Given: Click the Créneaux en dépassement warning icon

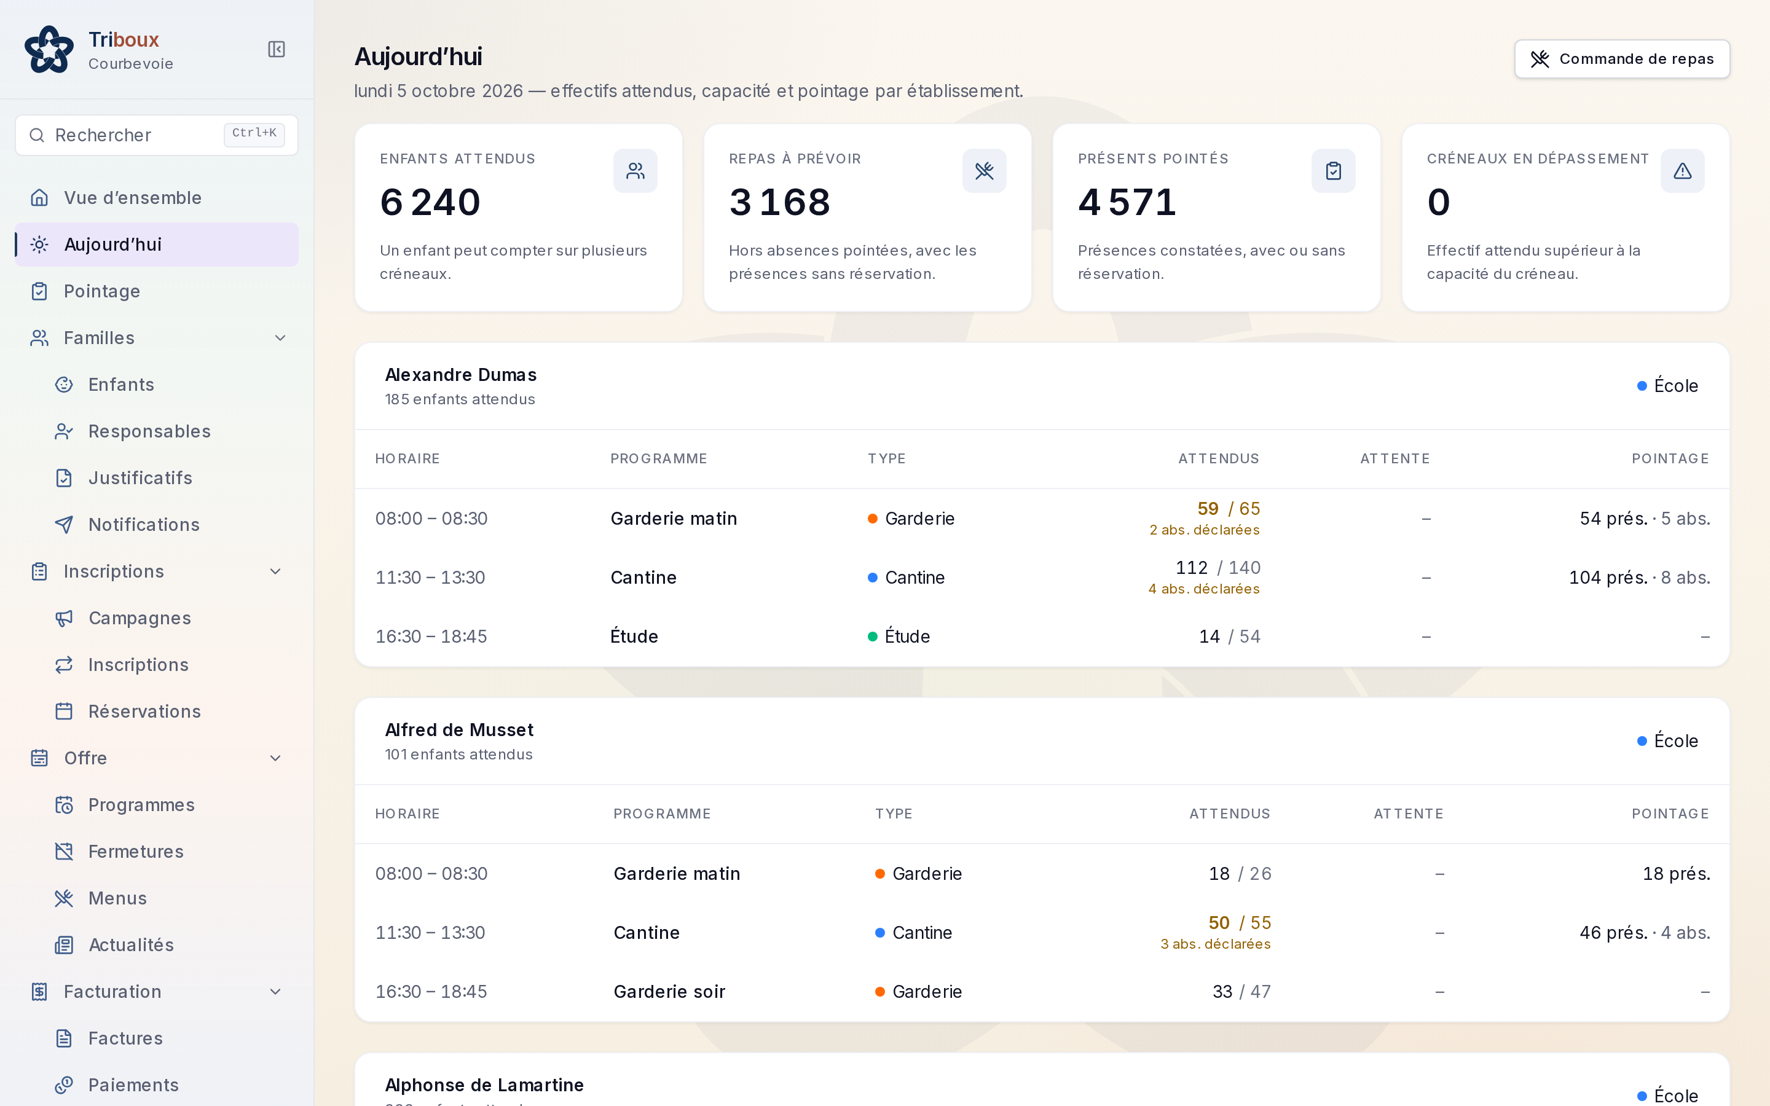Looking at the screenshot, I should tap(1682, 171).
